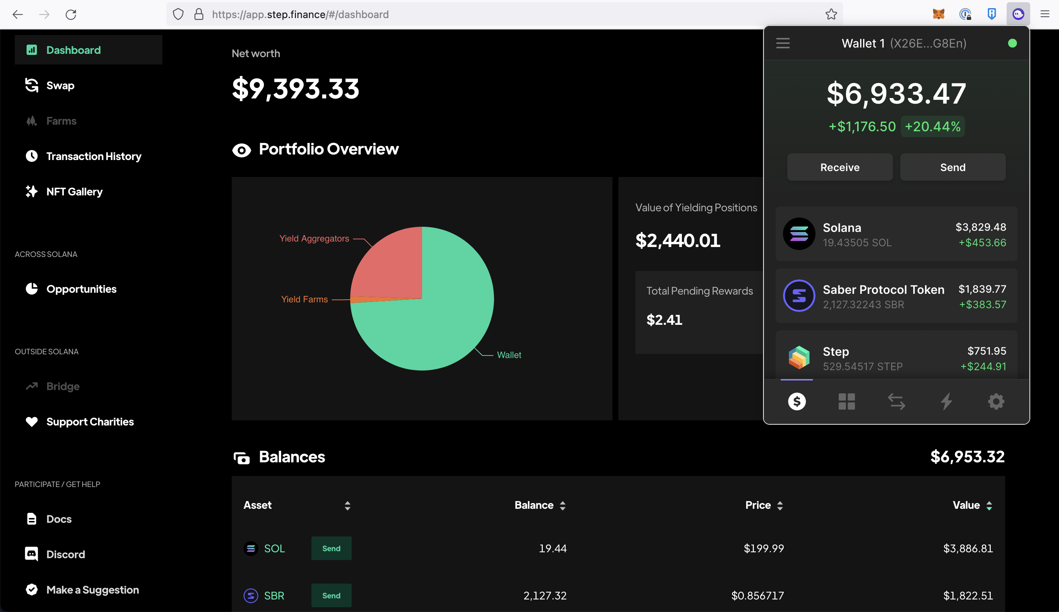The height and width of the screenshot is (612, 1059).
Task: Click the Wallet 1 account name header
Action: 904,43
